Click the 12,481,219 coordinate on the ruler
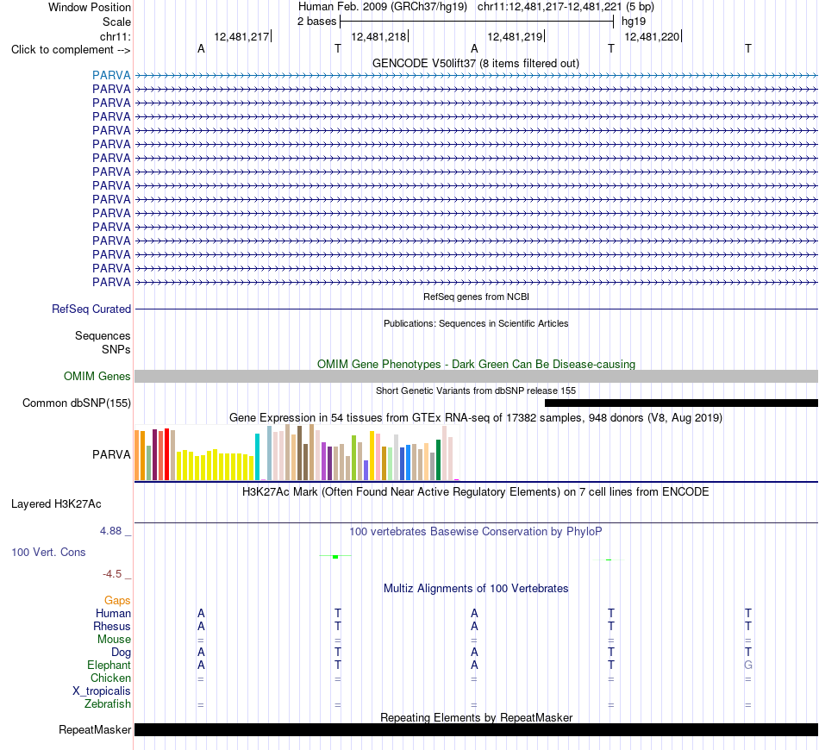Screen dimensions: 819x750 tap(515, 36)
